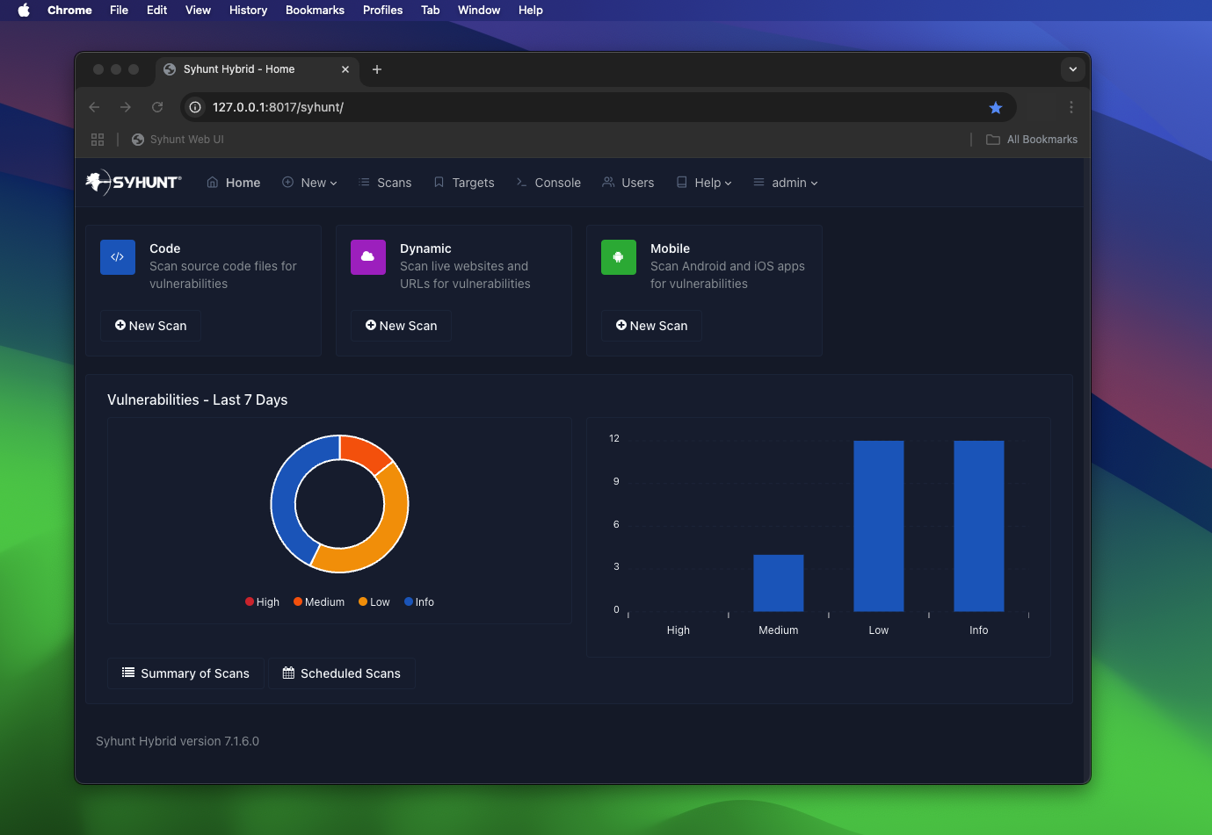This screenshot has height=835, width=1212.
Task: Open the Syhunt Web UI bookmark
Action: pos(178,140)
